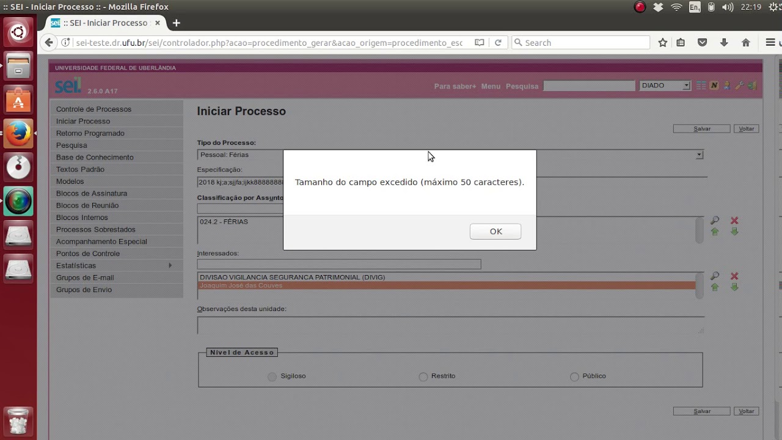The width and height of the screenshot is (782, 440).
Task: Open Ubuntu Software Center from the dock
Action: 18,100
